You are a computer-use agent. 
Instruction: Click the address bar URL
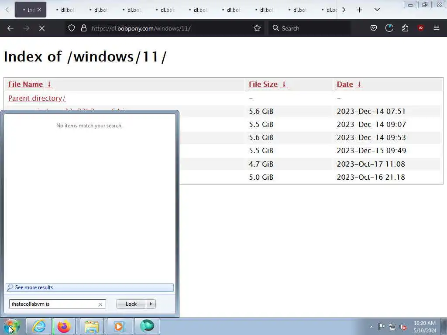(141, 28)
